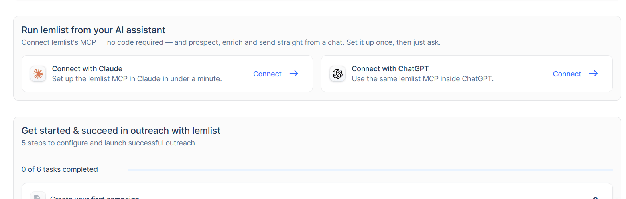Click the 'Connect lemlist's MCP — no code required' description
The image size is (626, 199).
tap(231, 42)
